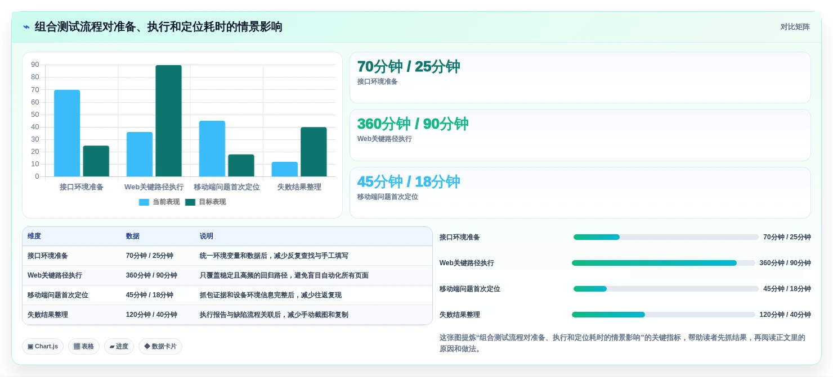Click the description 执行报告与缺陷流程关联后
Viewport: 833px width, 377px height.
[x=274, y=315]
